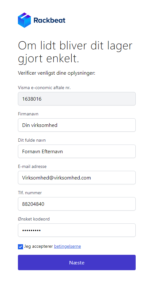Click the Rackbeat blue box logo icon
This screenshot has height=308, width=152.
coord(24,20)
